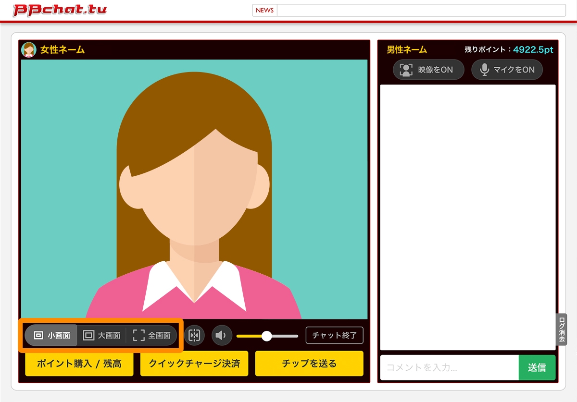End the chat with チャット終了

(x=334, y=335)
